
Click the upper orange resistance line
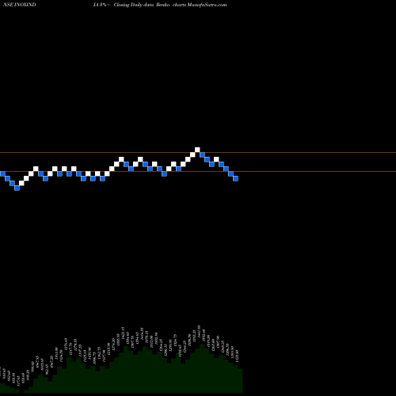tap(198, 153)
